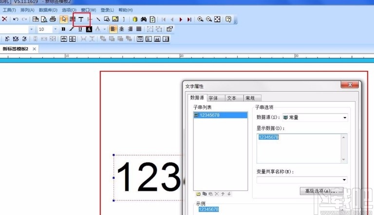Image resolution: width=374 pixels, height=215 pixels.
Task: Click the red X delete icon
Action: pyautogui.click(x=4, y=19)
